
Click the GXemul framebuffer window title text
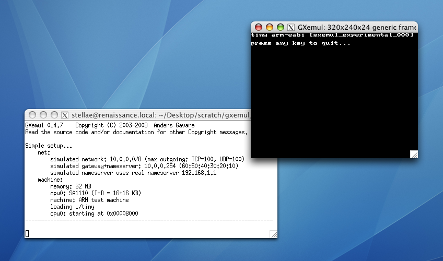[x=357, y=27]
